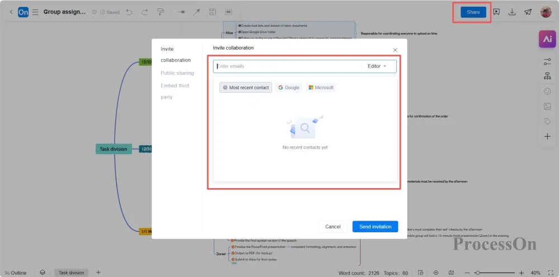The width and height of the screenshot is (559, 277).
Task: Open the image insert icon in right sidebar
Action: tap(547, 106)
